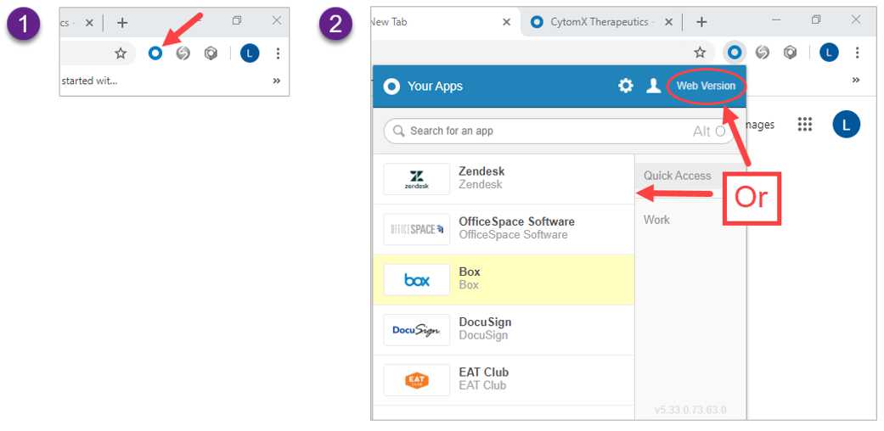Launch OfficeSpace Software app
This screenshot has width=884, height=431.
(504, 229)
